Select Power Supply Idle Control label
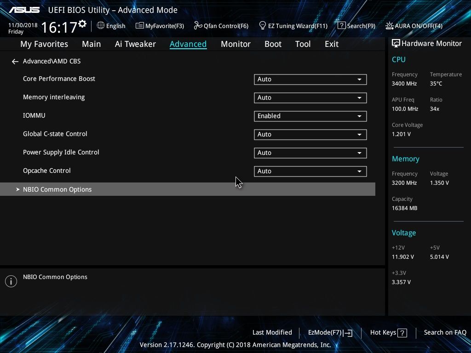 [61, 153]
